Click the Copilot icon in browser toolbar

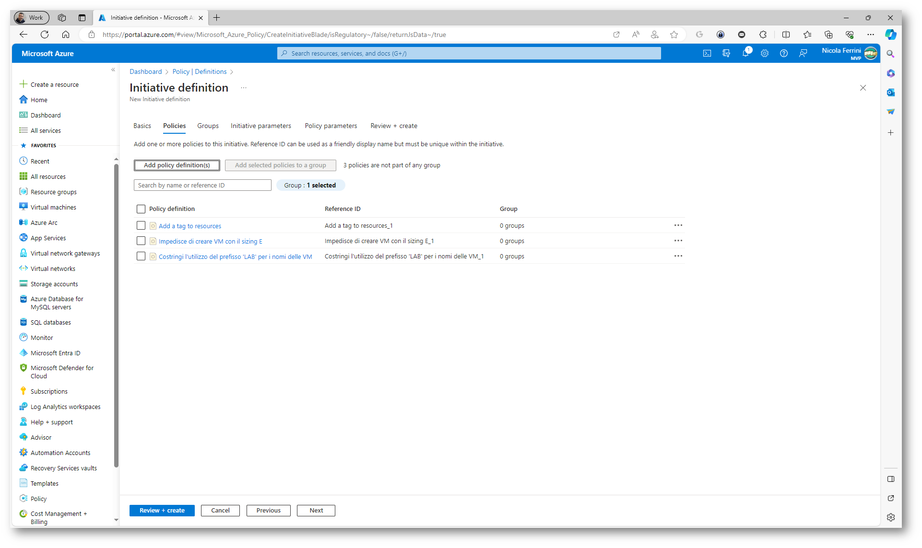pyautogui.click(x=891, y=35)
